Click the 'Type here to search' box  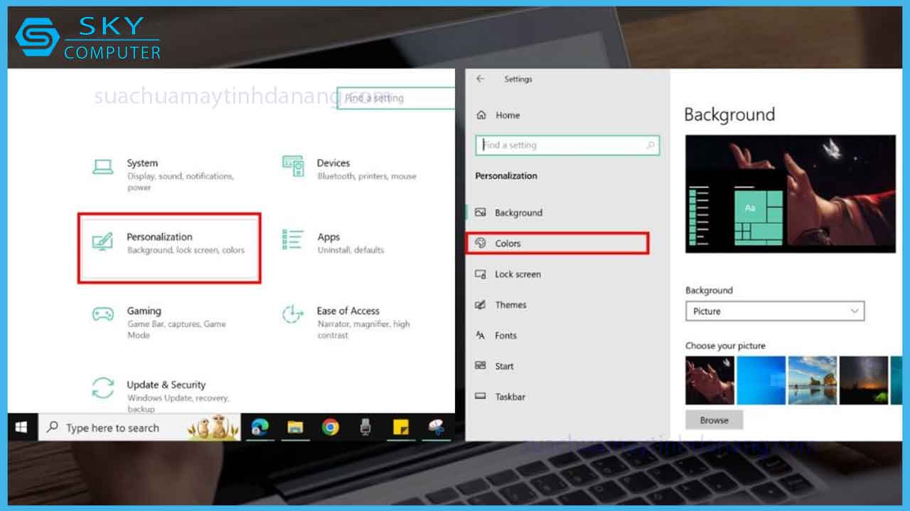(x=112, y=428)
